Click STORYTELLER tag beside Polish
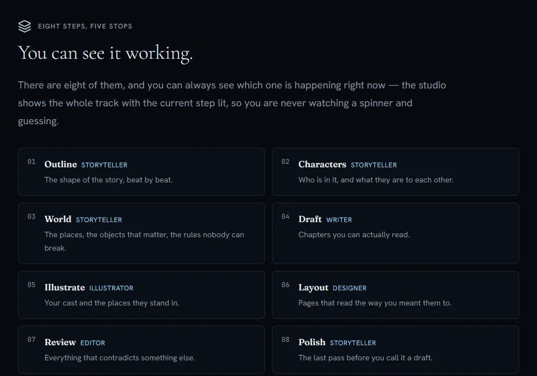Viewport: 537px width, 376px height. pos(353,343)
